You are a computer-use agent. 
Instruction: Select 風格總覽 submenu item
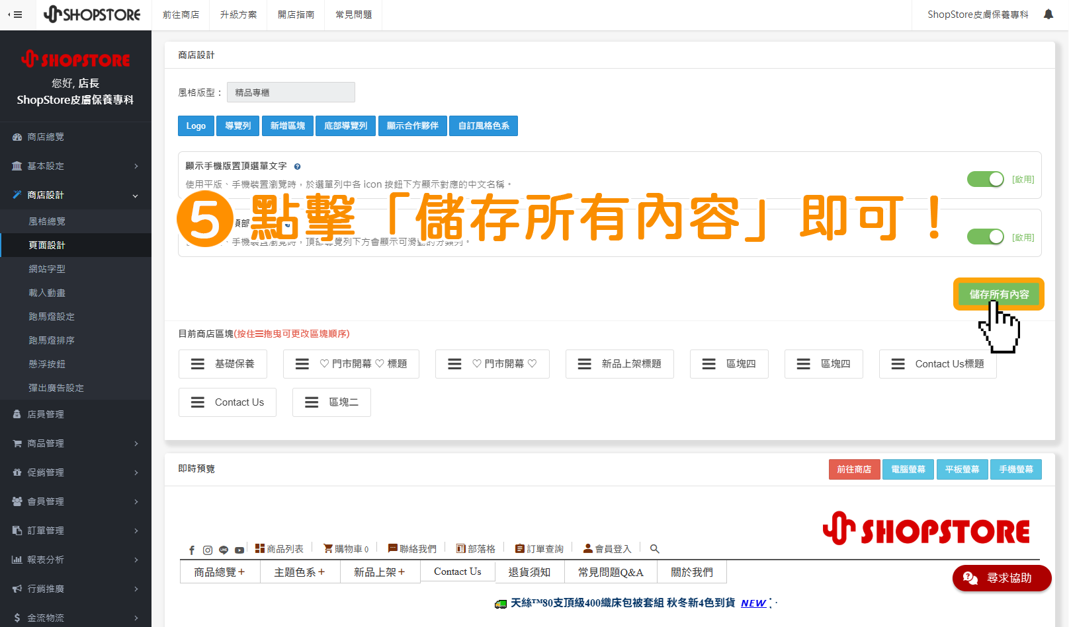click(x=75, y=221)
